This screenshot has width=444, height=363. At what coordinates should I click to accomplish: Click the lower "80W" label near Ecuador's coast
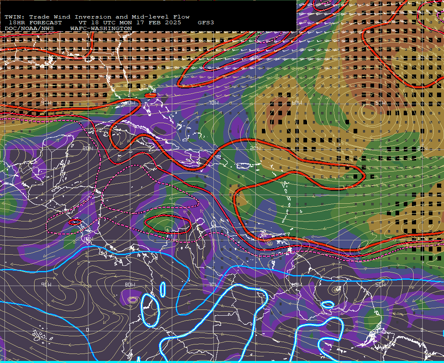tap(129, 284)
